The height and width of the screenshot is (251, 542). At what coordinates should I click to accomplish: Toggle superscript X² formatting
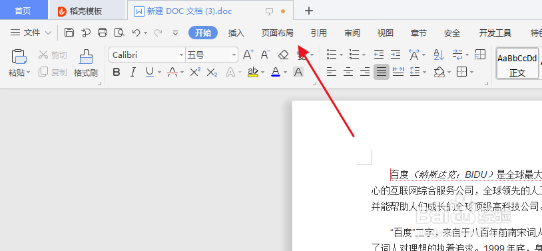tap(195, 72)
